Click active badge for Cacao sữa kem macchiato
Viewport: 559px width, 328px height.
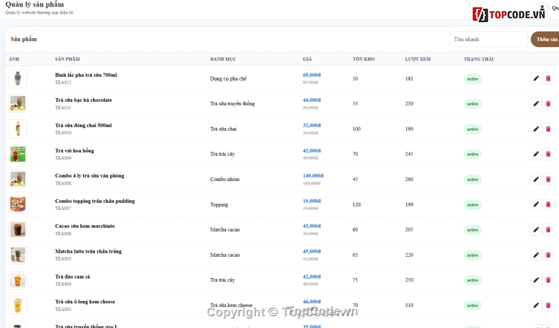coord(473,230)
